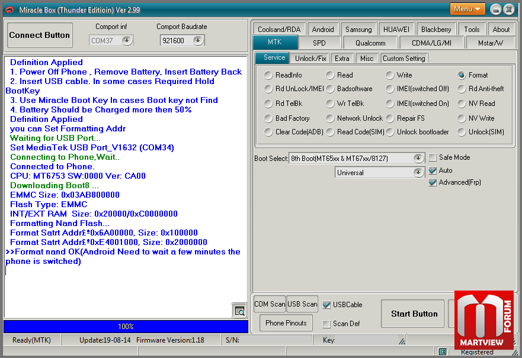Expand the Comport Baudrate dropdown

[x=198, y=40]
